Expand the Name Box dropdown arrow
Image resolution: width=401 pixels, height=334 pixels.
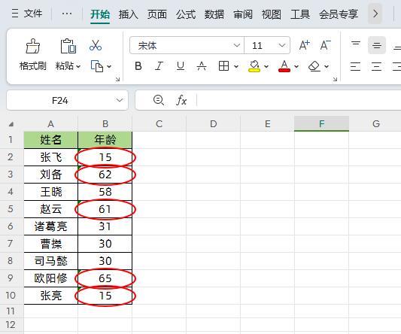tap(120, 100)
